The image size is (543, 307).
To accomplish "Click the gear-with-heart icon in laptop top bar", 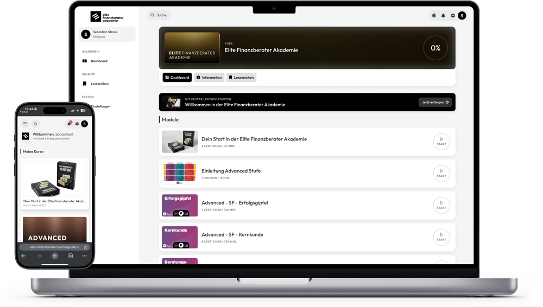I will (434, 16).
